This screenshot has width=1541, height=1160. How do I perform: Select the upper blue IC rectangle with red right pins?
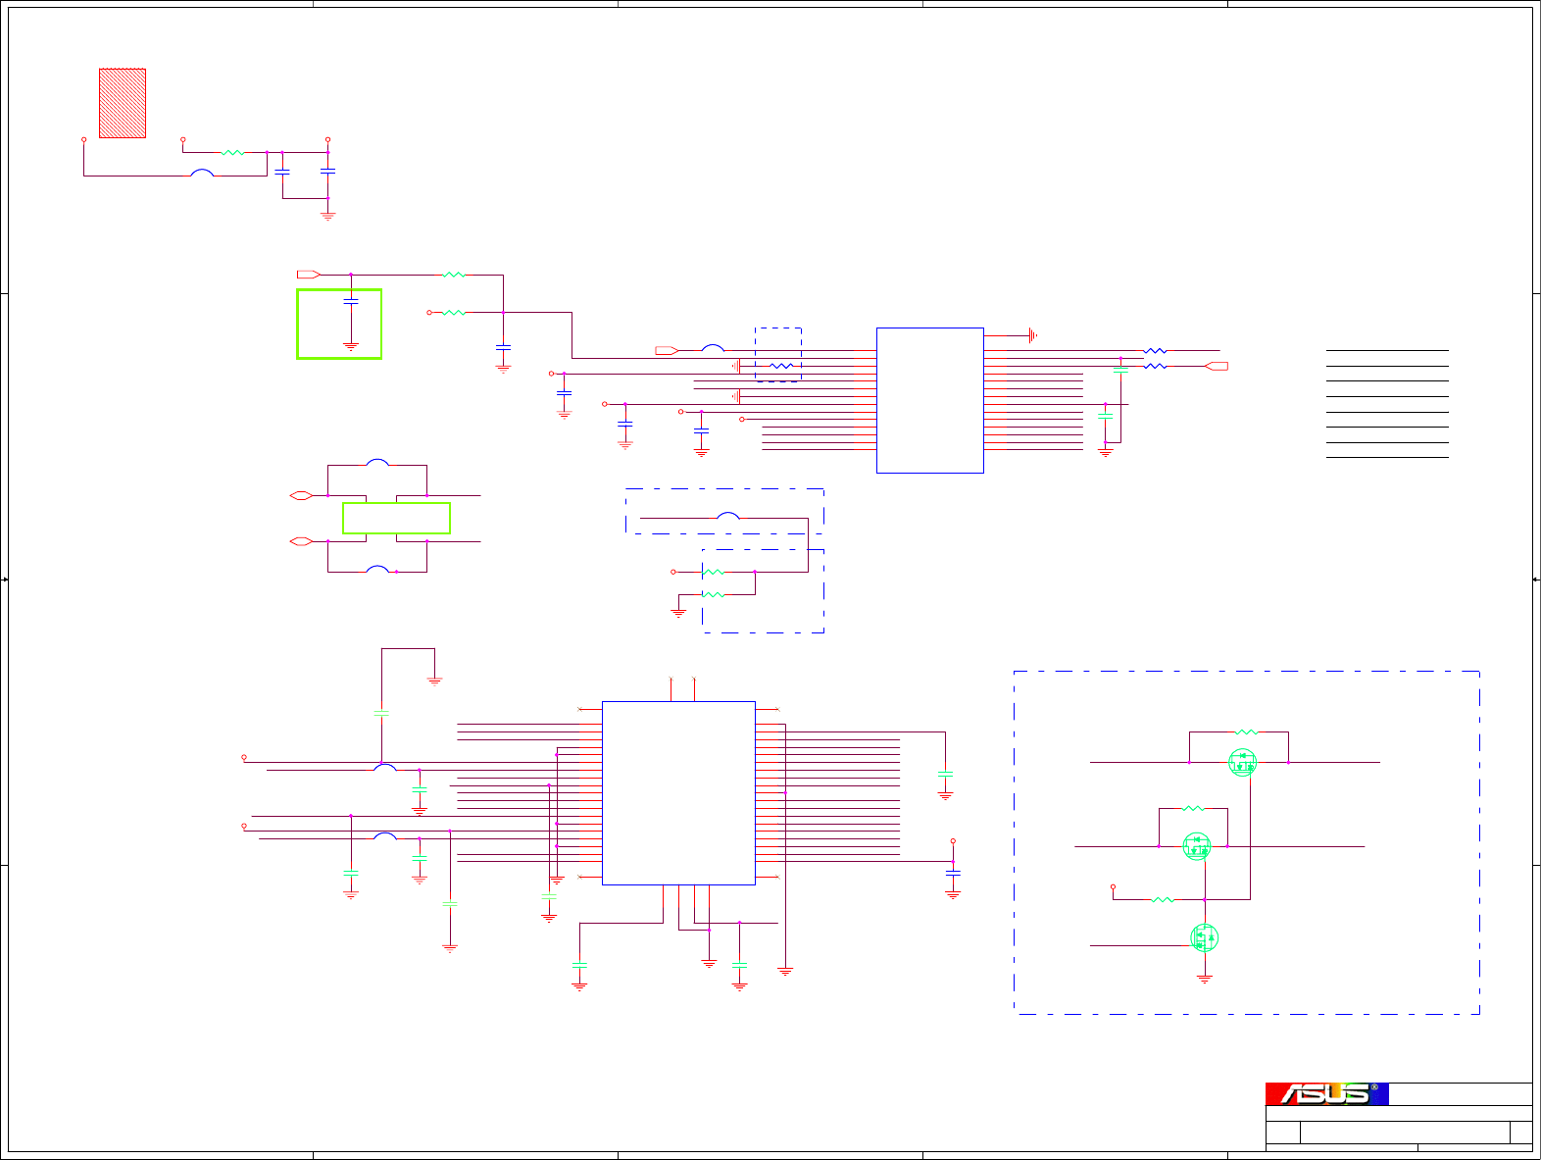point(929,400)
